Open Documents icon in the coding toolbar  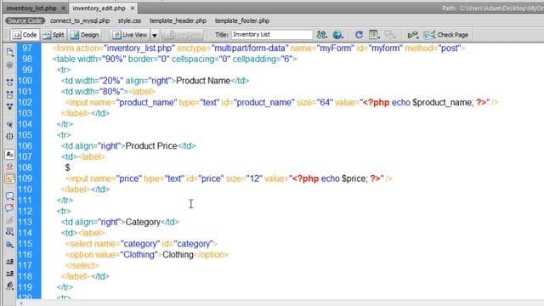9,53
